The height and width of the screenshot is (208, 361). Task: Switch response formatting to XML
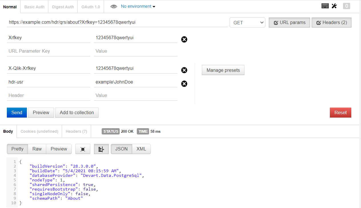point(141,149)
